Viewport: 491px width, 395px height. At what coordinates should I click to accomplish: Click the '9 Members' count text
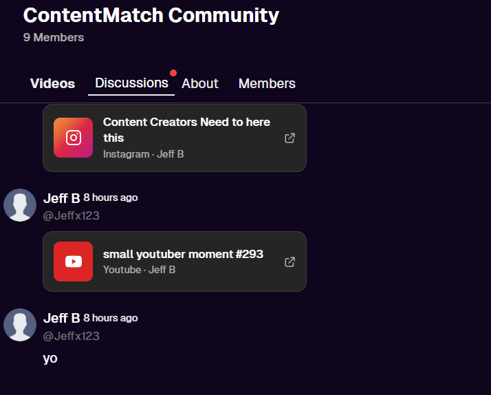54,38
